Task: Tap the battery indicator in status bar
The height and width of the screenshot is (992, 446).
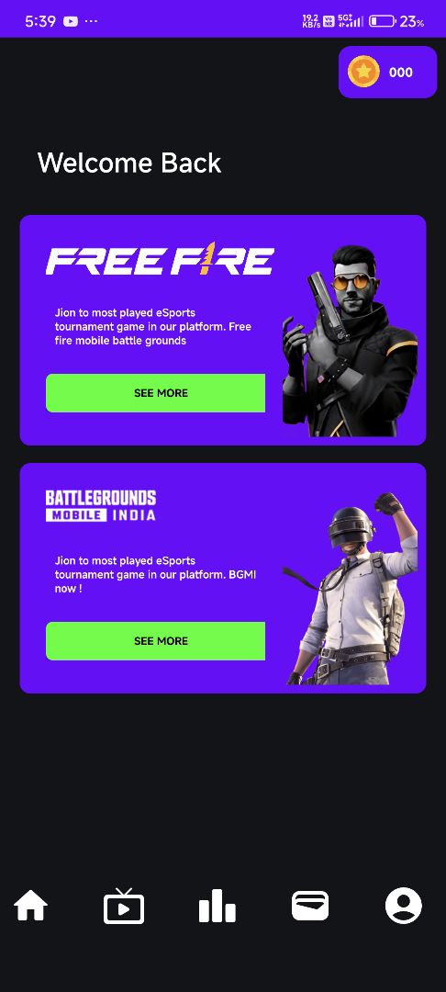Action: click(x=382, y=21)
